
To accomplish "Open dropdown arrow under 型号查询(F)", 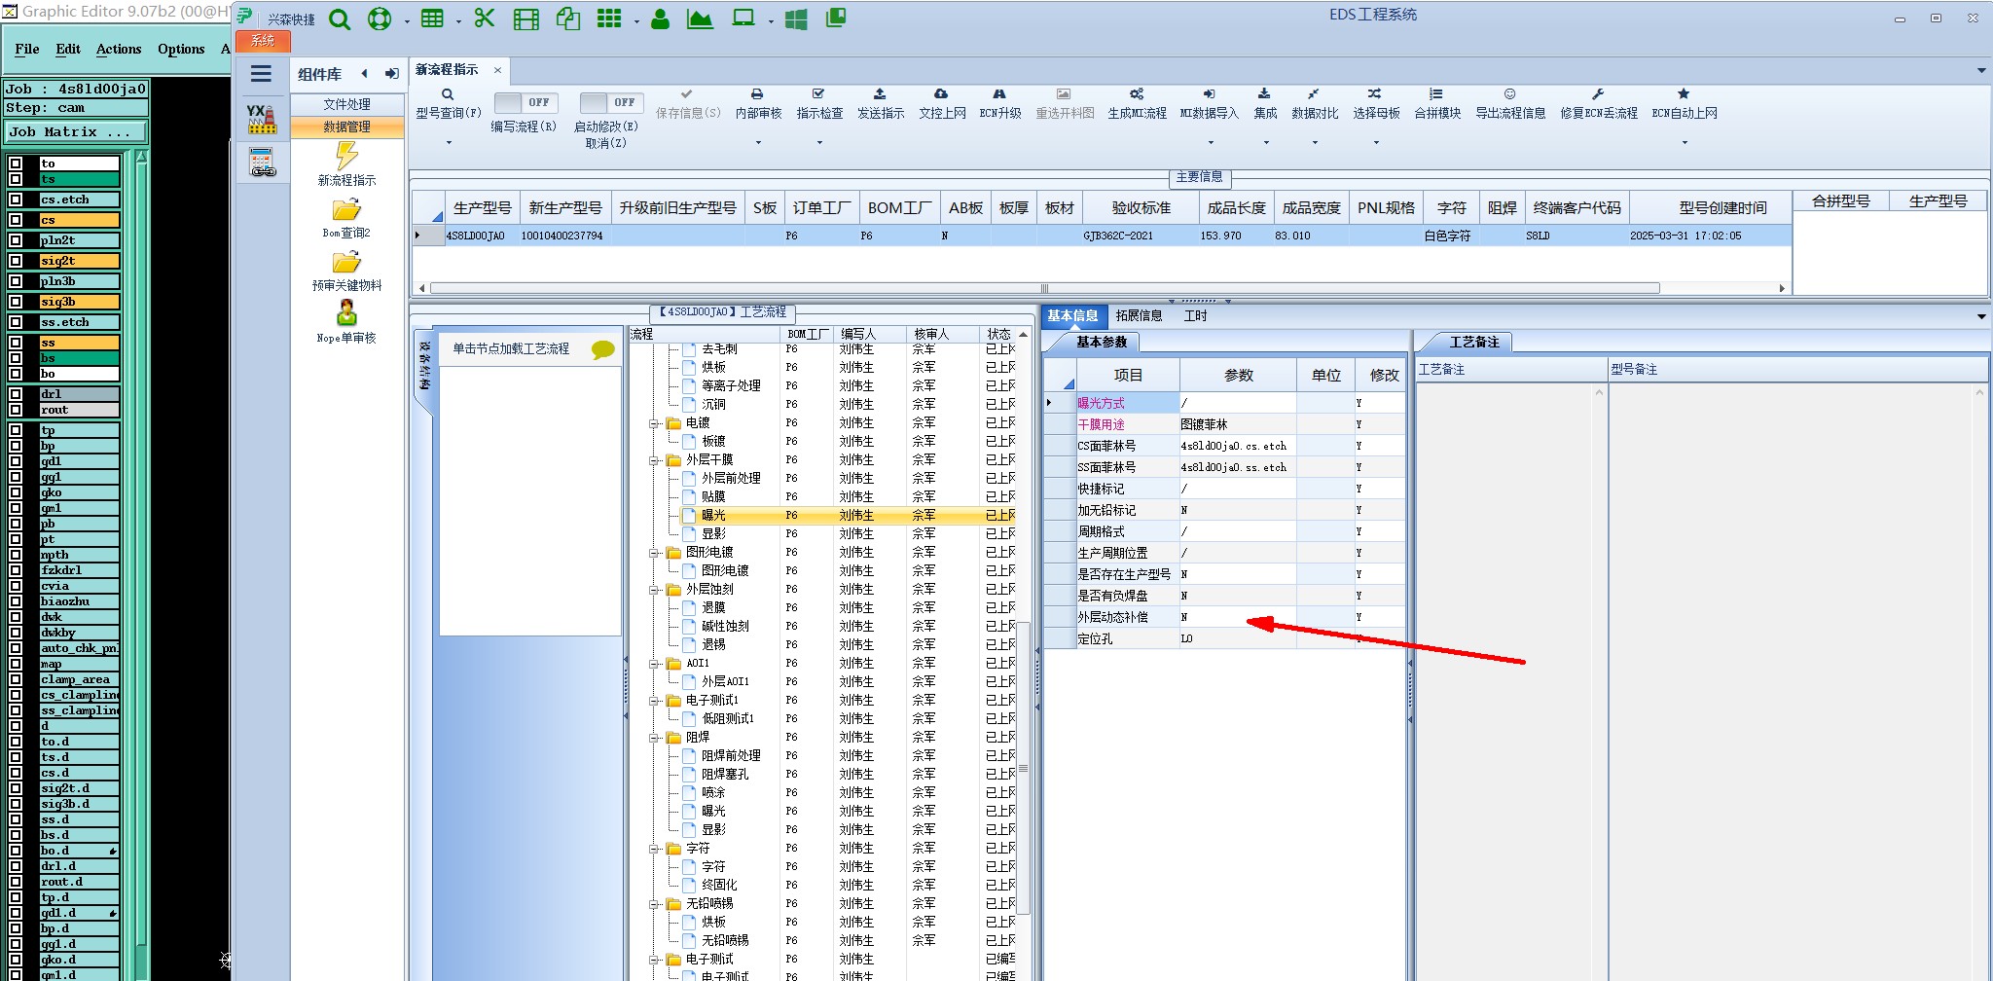I will point(449,143).
